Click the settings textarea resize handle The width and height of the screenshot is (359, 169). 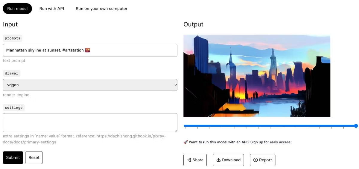tap(176, 131)
